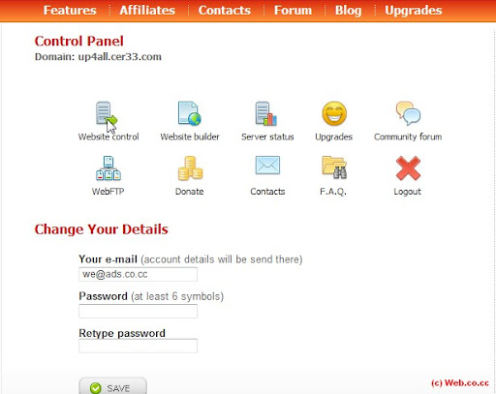Open the Contacts envelope icon
The width and height of the screenshot is (496, 394).
(x=267, y=166)
